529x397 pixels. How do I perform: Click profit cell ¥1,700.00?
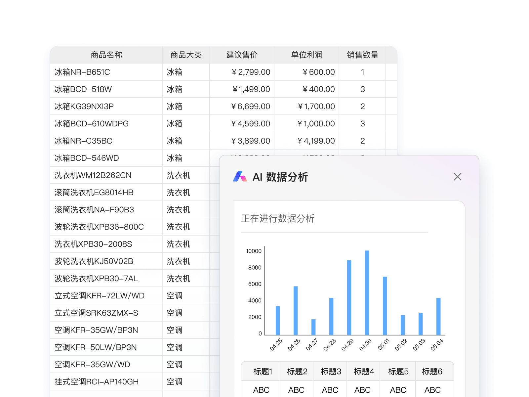click(x=306, y=107)
